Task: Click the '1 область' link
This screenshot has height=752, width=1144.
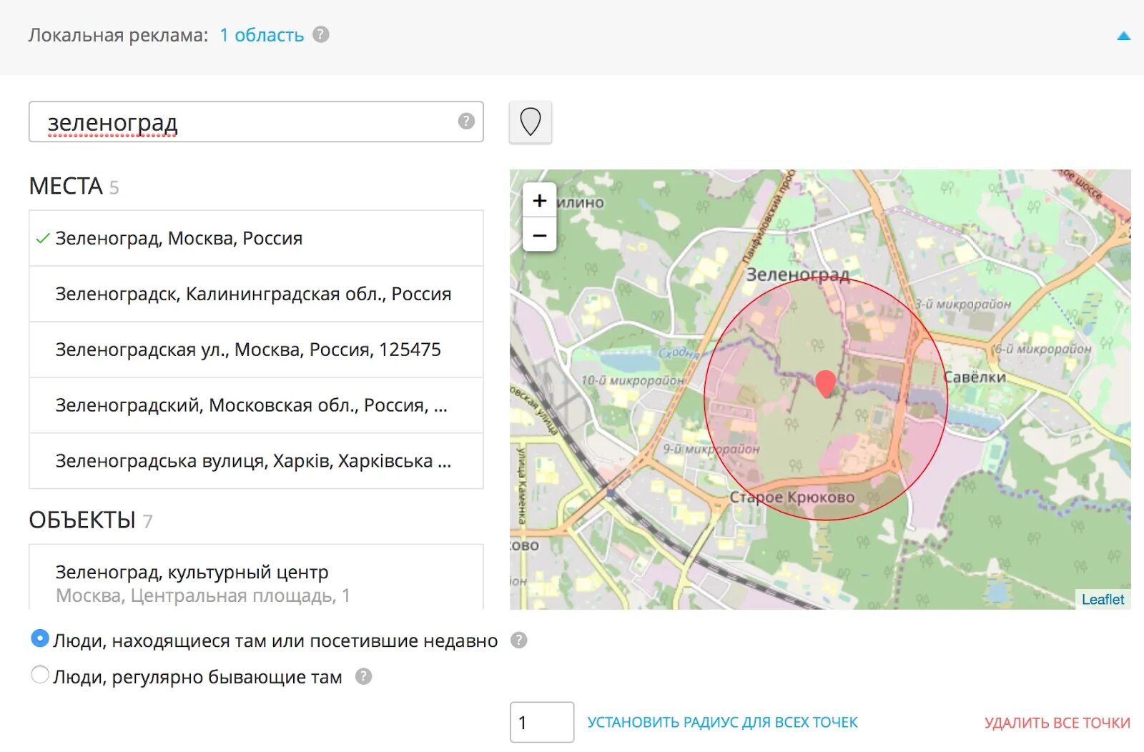Action: pyautogui.click(x=262, y=35)
